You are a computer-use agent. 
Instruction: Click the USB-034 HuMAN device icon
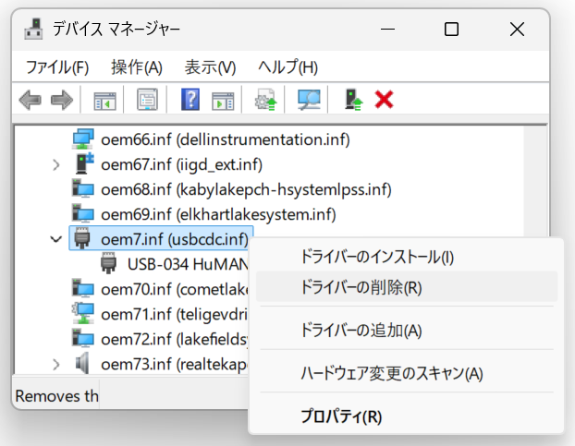(x=108, y=264)
